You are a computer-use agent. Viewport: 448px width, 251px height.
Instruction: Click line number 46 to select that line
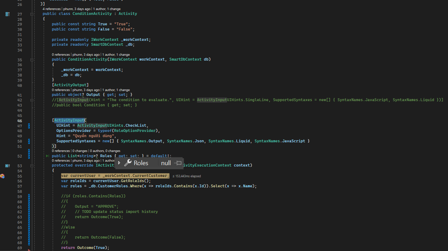(19, 120)
